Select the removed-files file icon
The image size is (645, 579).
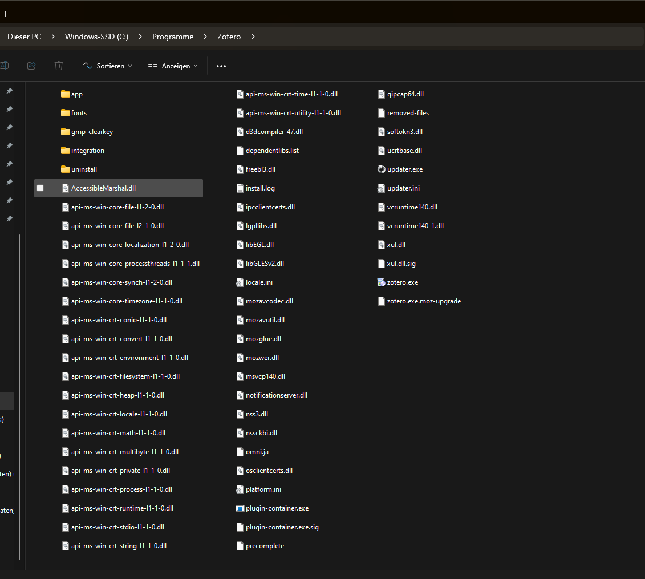[x=382, y=113]
